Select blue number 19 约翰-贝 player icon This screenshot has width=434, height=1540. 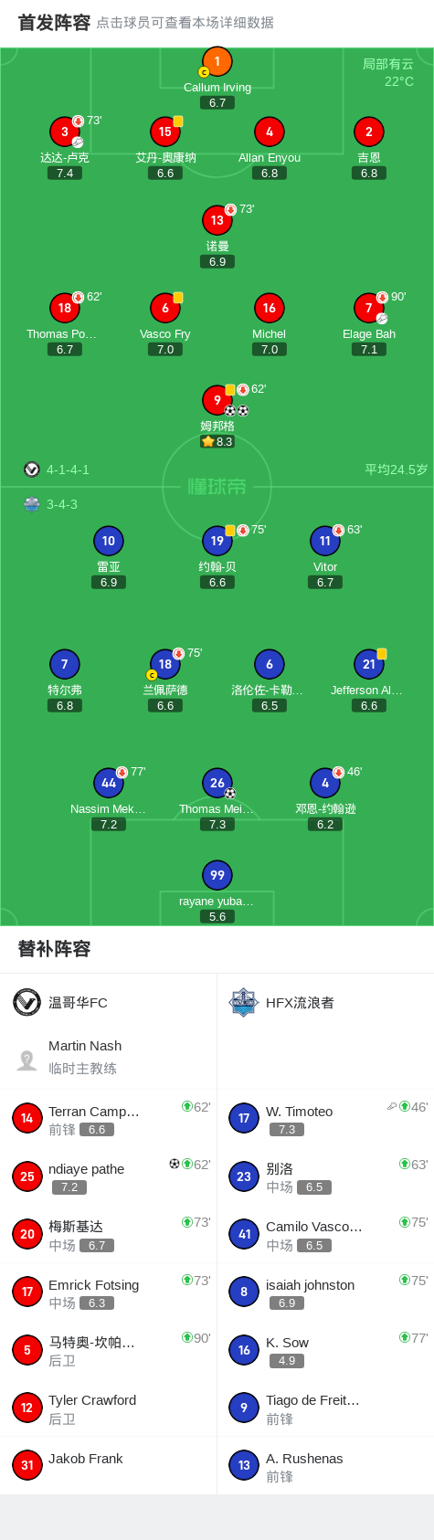(x=217, y=541)
